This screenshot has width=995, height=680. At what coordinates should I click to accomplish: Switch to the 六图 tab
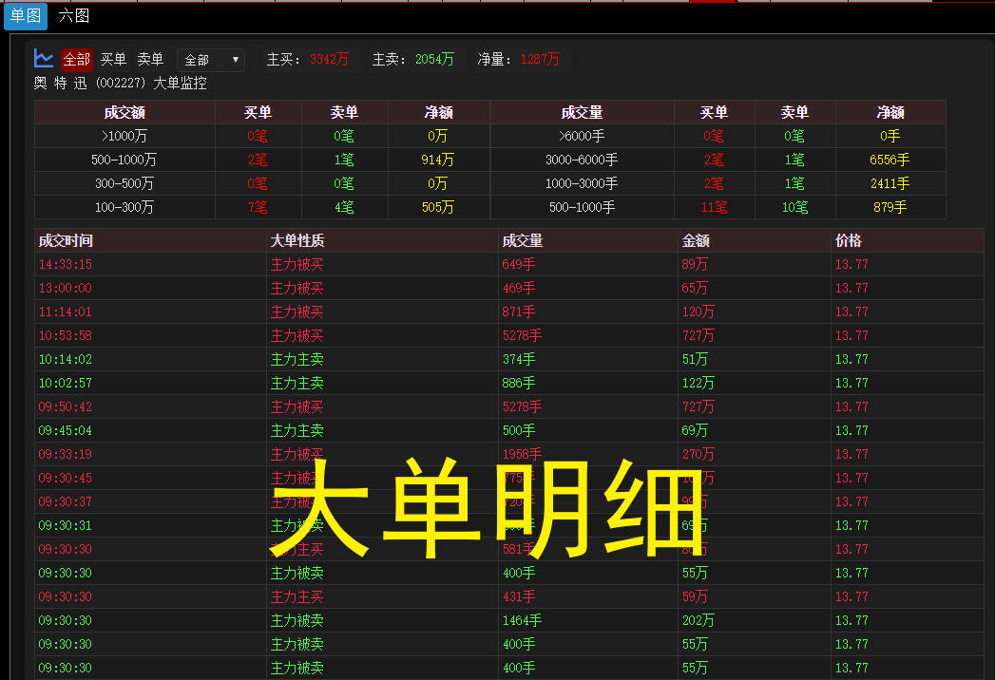click(x=73, y=15)
